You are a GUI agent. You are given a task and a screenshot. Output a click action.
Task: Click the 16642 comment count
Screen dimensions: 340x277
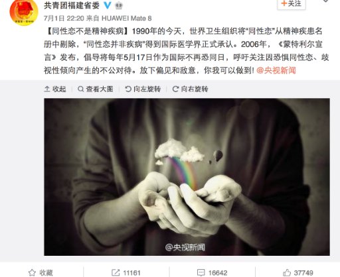pos(218,273)
